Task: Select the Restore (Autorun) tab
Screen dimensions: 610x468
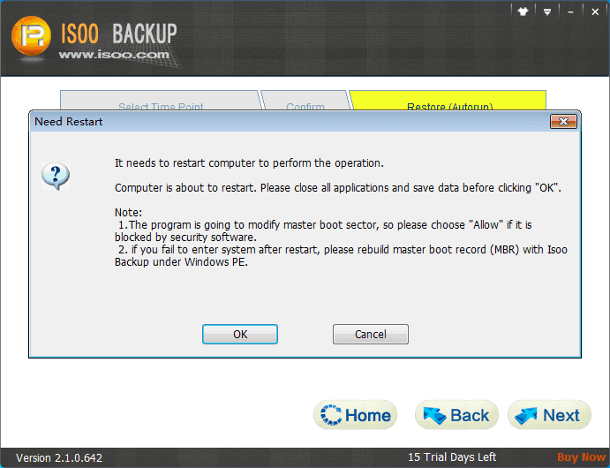Action: (x=449, y=102)
